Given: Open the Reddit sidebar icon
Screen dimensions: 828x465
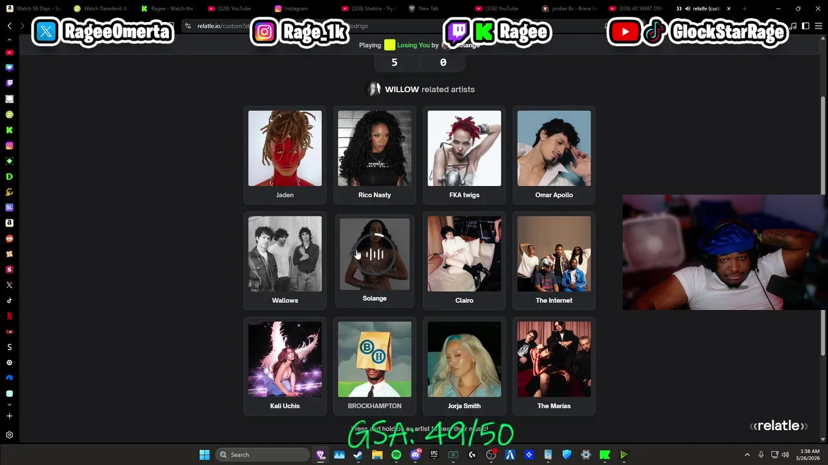Looking at the screenshot, I should click(x=9, y=238).
